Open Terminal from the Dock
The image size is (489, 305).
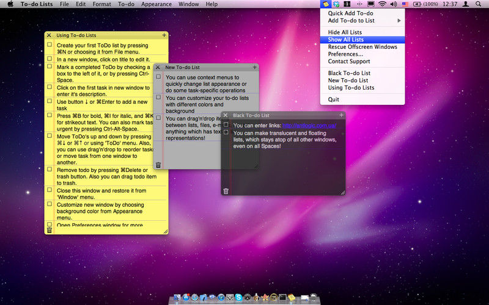pyautogui.click(x=282, y=297)
